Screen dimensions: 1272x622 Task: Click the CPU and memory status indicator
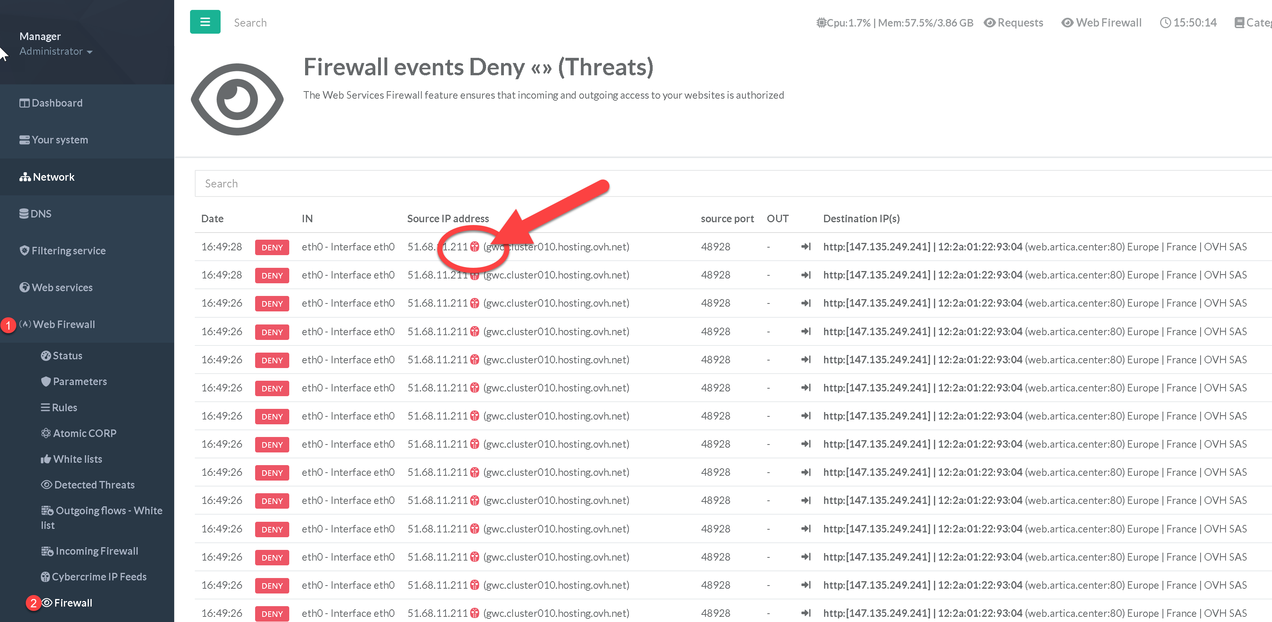click(894, 23)
